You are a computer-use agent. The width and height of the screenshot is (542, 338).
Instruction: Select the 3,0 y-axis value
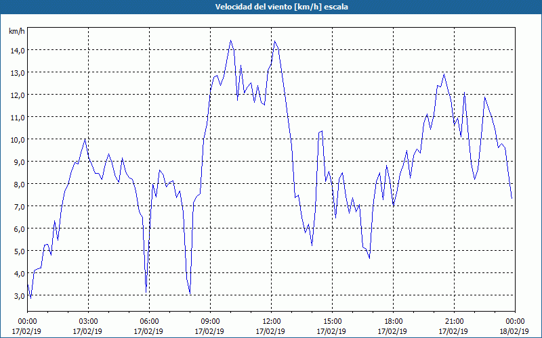pyautogui.click(x=19, y=295)
